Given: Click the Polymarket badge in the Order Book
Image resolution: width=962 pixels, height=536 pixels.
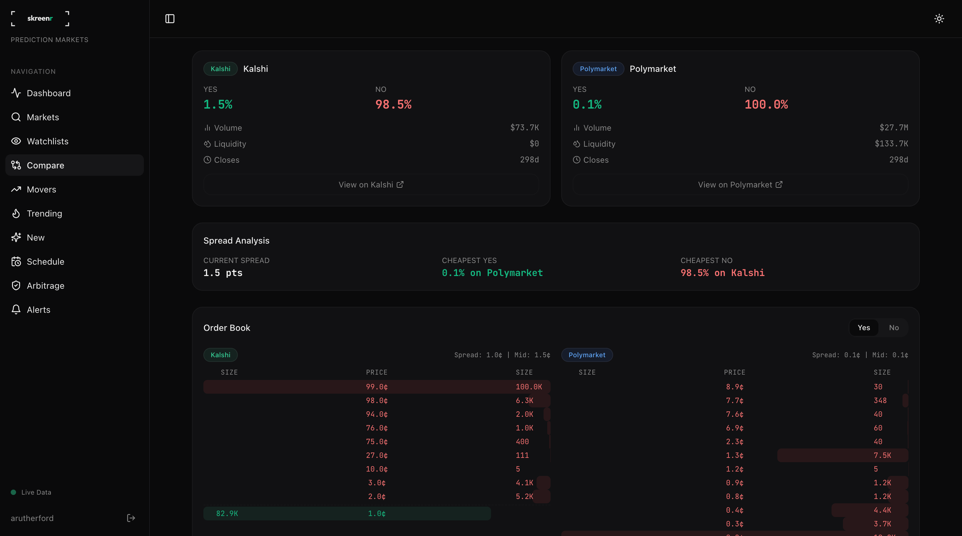Looking at the screenshot, I should [x=587, y=355].
